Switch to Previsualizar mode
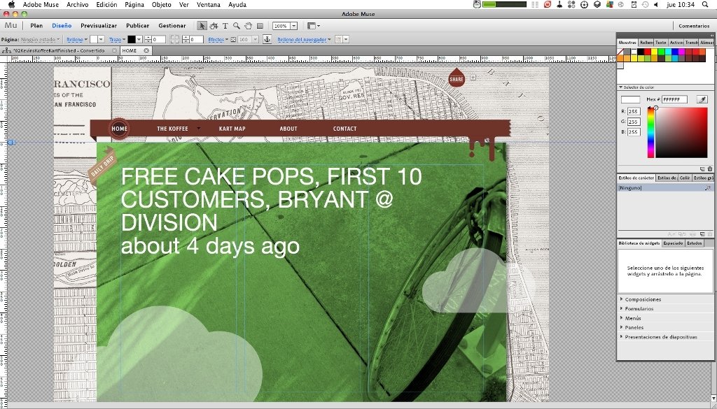The image size is (717, 409). [x=99, y=26]
